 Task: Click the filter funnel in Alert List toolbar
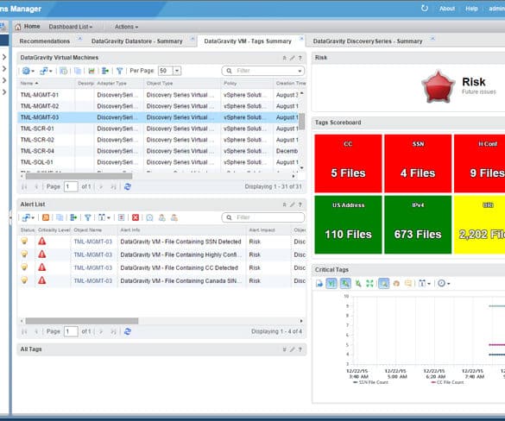click(x=87, y=218)
